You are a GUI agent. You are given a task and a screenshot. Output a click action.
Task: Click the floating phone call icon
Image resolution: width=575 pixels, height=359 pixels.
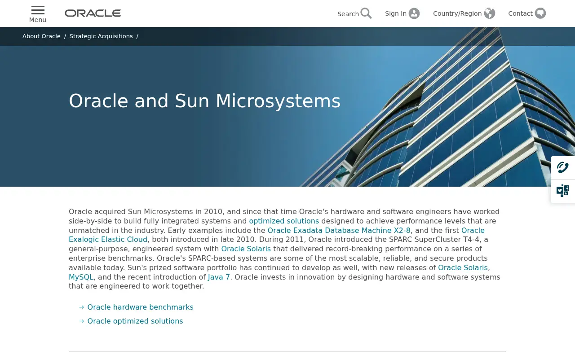(563, 168)
